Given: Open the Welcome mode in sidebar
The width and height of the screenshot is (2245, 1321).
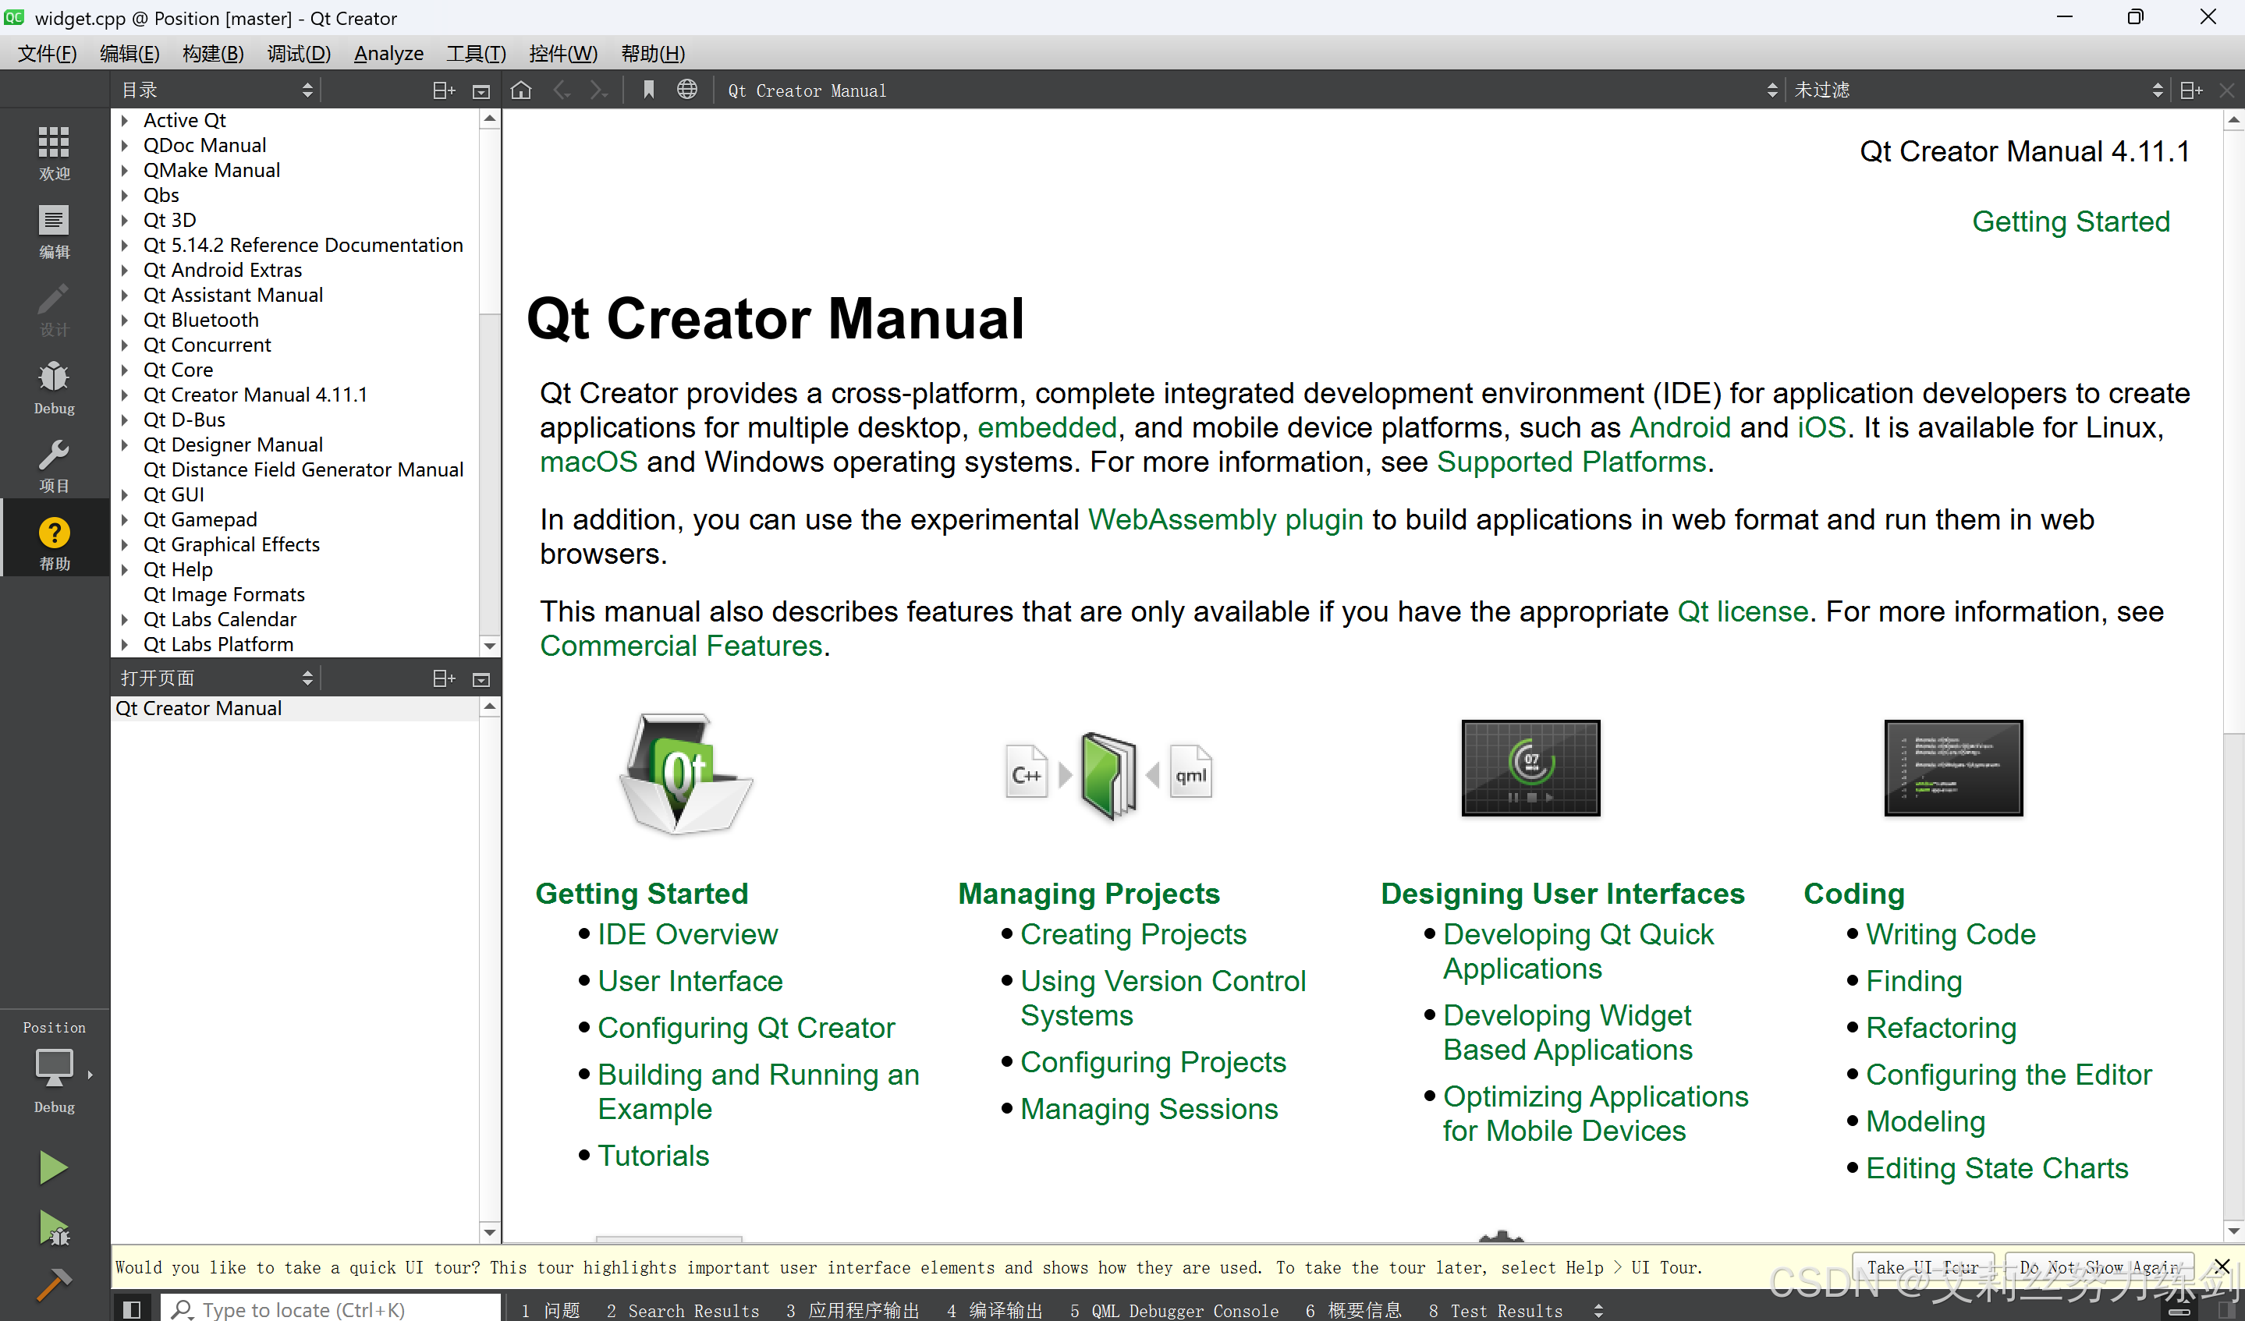Looking at the screenshot, I should coord(54,152).
